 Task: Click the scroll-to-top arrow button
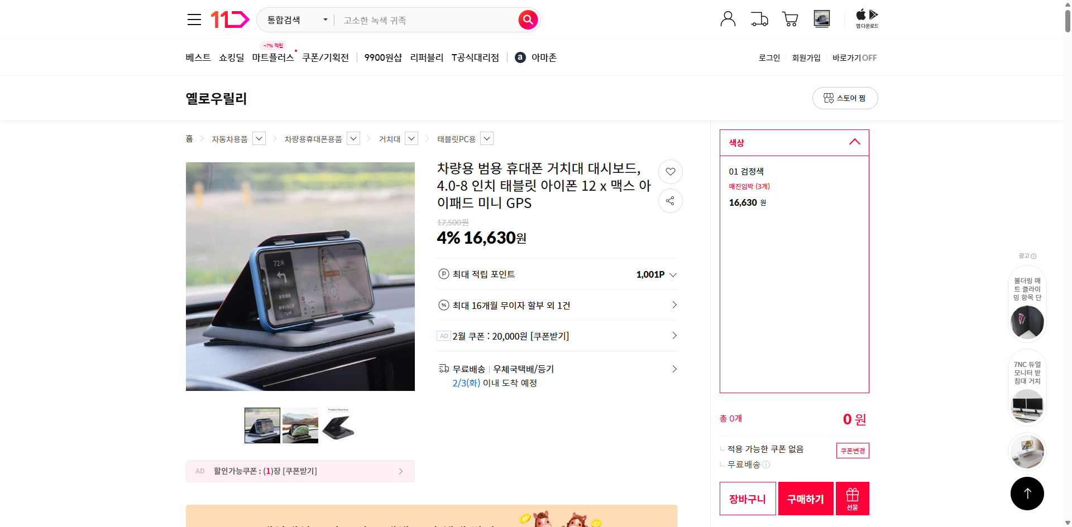point(1027,493)
